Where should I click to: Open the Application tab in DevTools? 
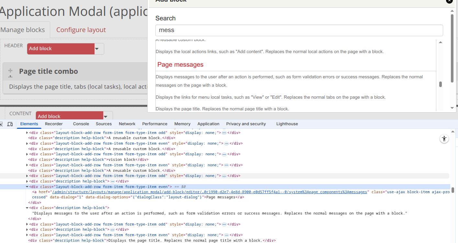tap(208, 124)
